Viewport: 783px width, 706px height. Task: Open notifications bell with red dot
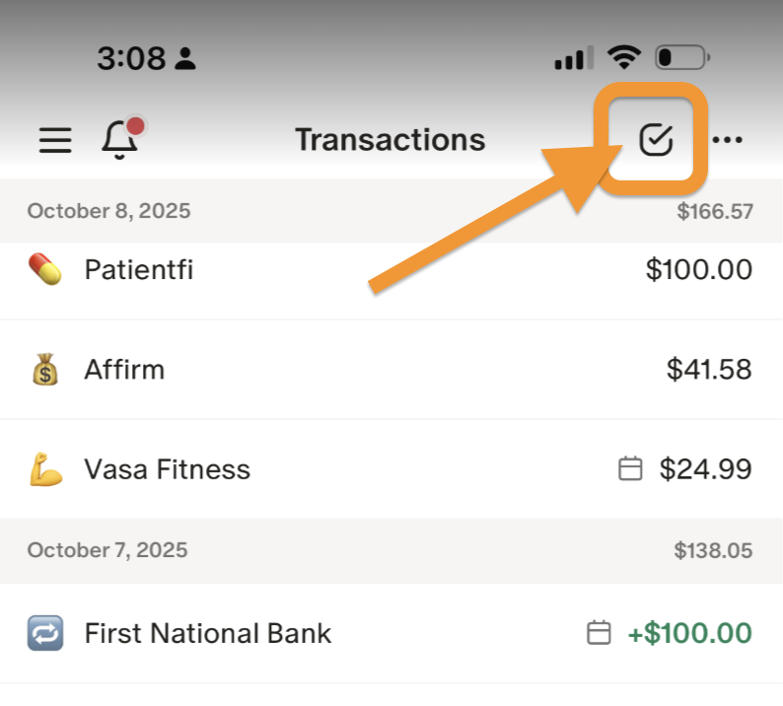[121, 140]
